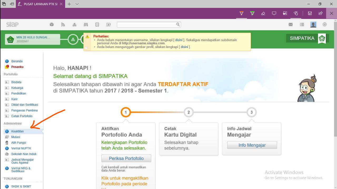The width and height of the screenshot is (337, 189).
Task: Open Jadwal Mengajar Guru Agama
Action: (x=22, y=161)
